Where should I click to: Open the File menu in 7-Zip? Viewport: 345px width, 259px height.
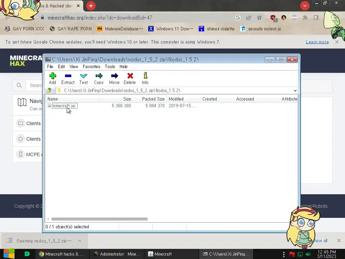pos(50,66)
